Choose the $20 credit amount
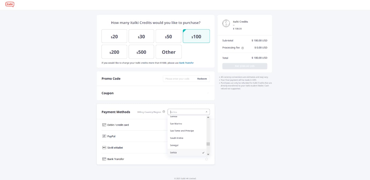The width and height of the screenshot is (370, 180). 114,36
